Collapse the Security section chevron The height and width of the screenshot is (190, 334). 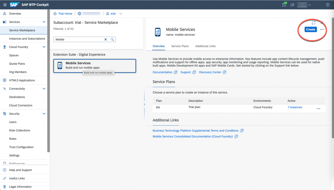pos(44,114)
